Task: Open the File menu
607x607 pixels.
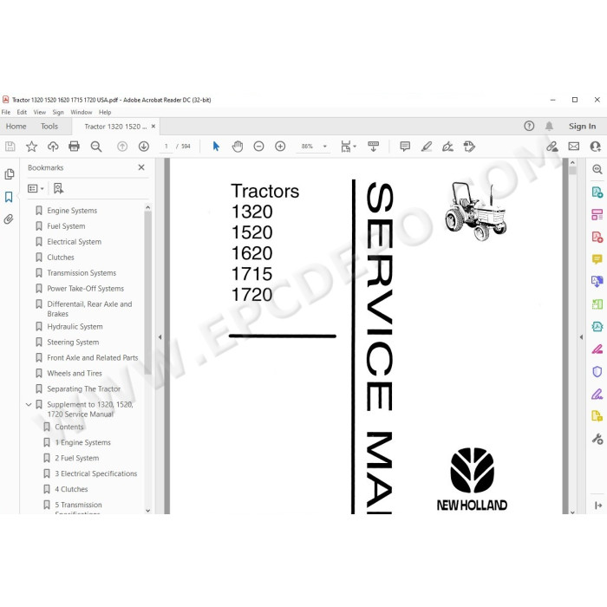Action: [6, 112]
